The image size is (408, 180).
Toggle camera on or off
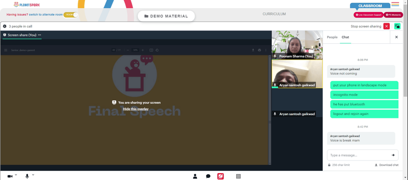[10, 176]
